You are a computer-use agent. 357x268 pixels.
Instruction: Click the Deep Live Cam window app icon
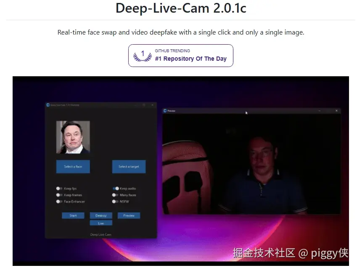[x=48, y=105]
